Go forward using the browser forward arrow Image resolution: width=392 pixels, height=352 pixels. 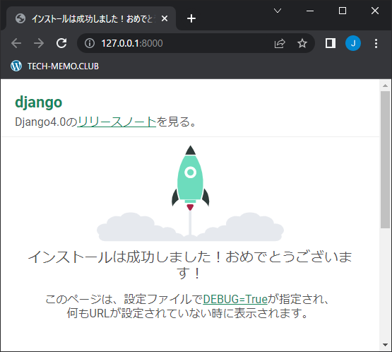pyautogui.click(x=39, y=43)
